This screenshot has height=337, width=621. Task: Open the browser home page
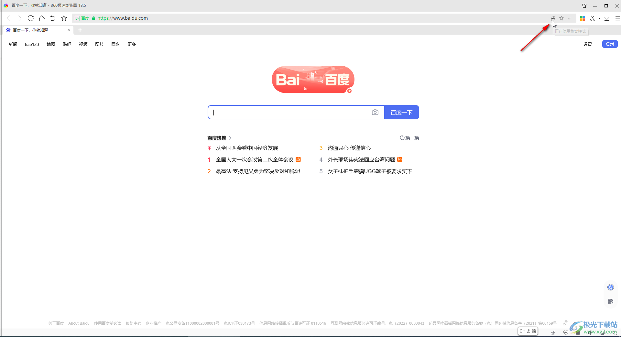[x=42, y=18]
